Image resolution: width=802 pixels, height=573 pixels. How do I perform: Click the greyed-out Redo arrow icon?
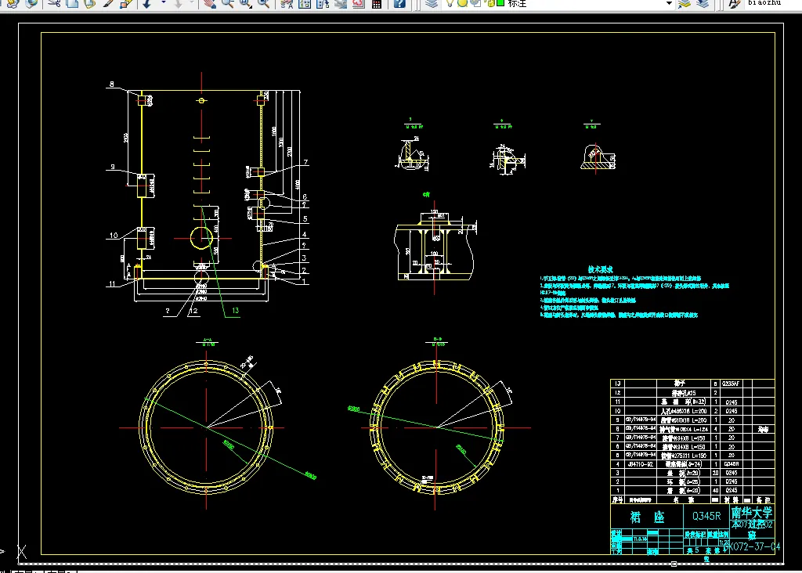(x=178, y=4)
